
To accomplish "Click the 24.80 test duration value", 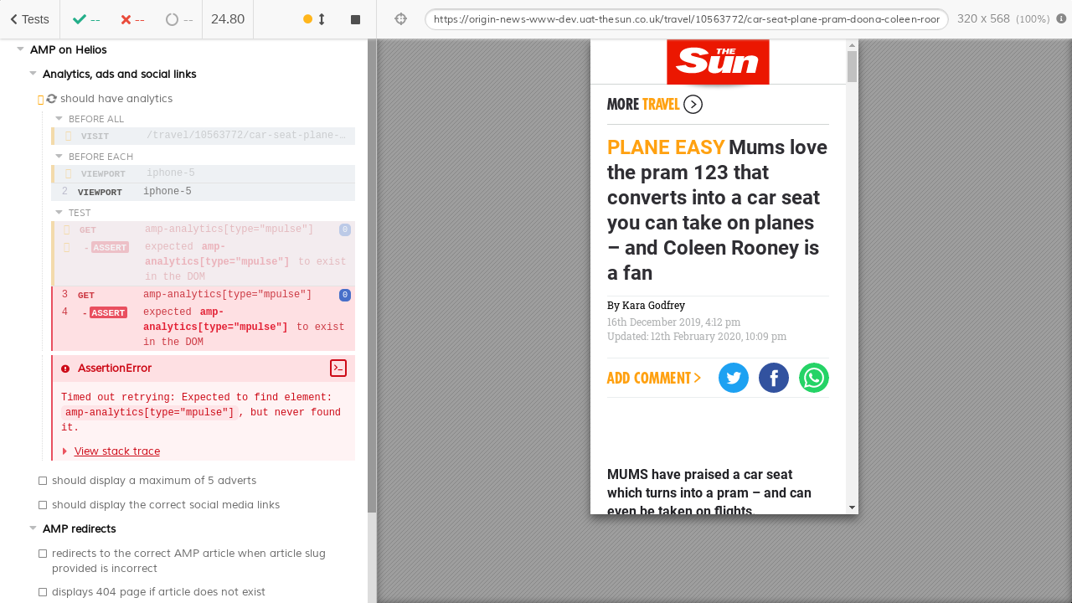I will click(x=228, y=19).
